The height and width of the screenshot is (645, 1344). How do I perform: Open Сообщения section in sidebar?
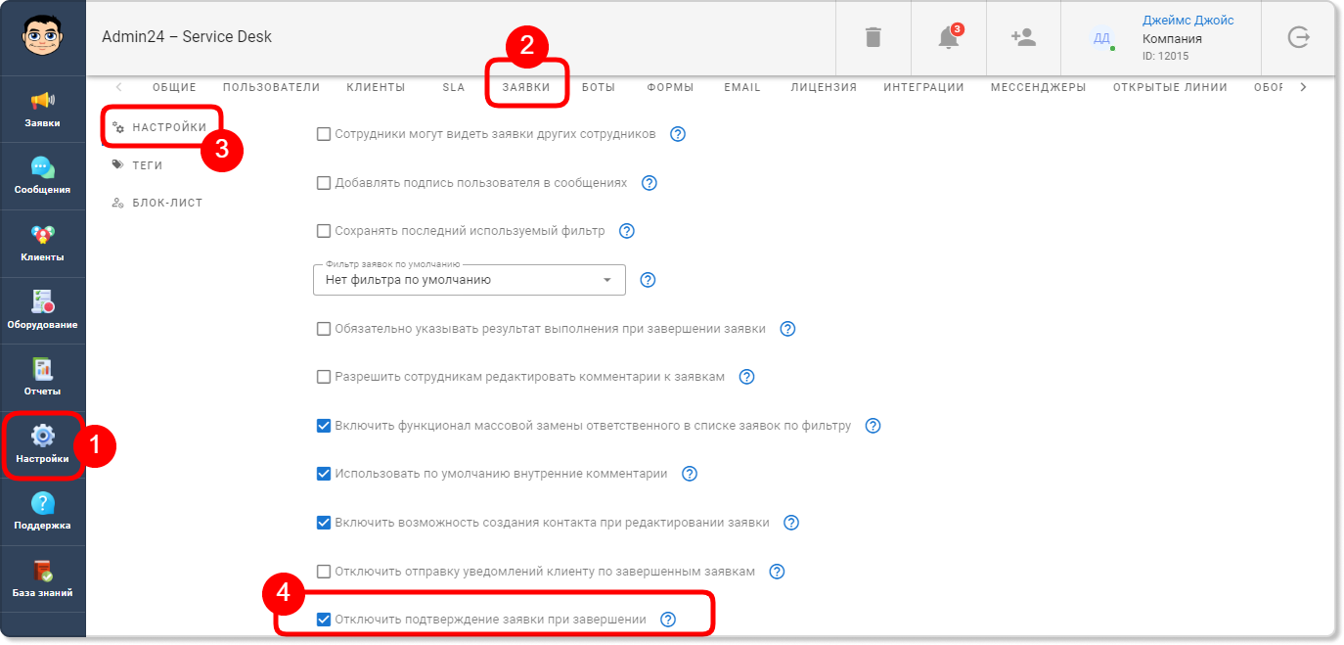tap(43, 176)
